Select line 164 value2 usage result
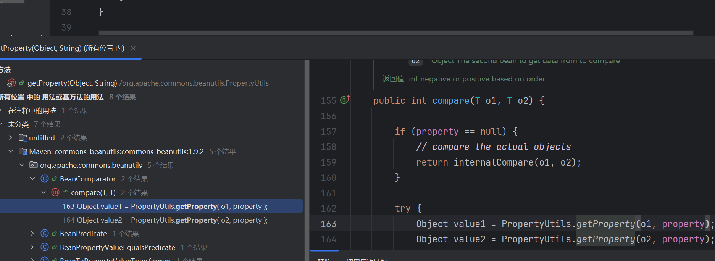This screenshot has width=715, height=261. (x=165, y=220)
